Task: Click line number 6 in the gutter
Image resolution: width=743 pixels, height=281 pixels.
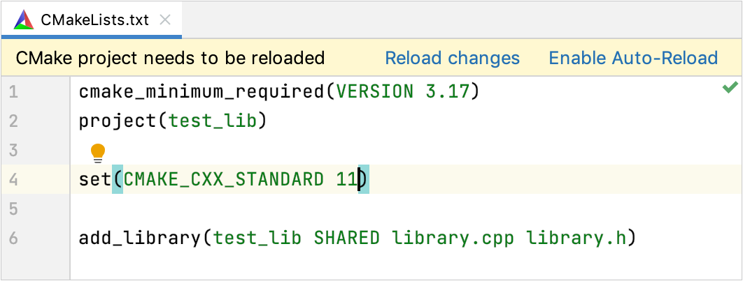Action: pyautogui.click(x=14, y=238)
